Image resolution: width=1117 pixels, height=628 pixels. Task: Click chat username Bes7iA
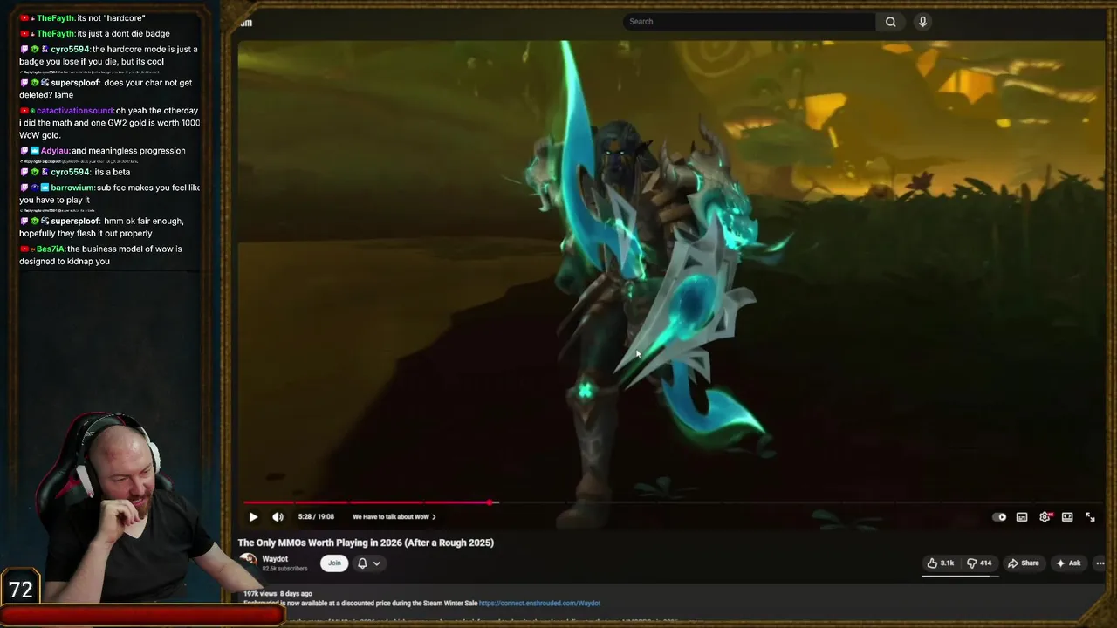(51, 249)
